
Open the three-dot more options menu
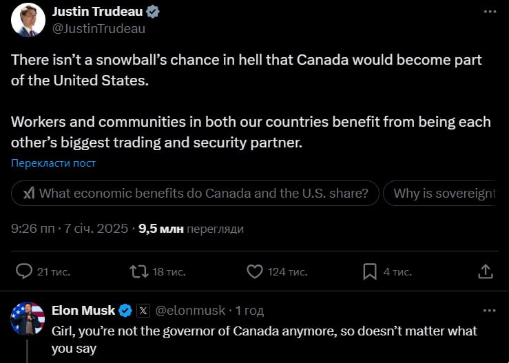pos(490,12)
